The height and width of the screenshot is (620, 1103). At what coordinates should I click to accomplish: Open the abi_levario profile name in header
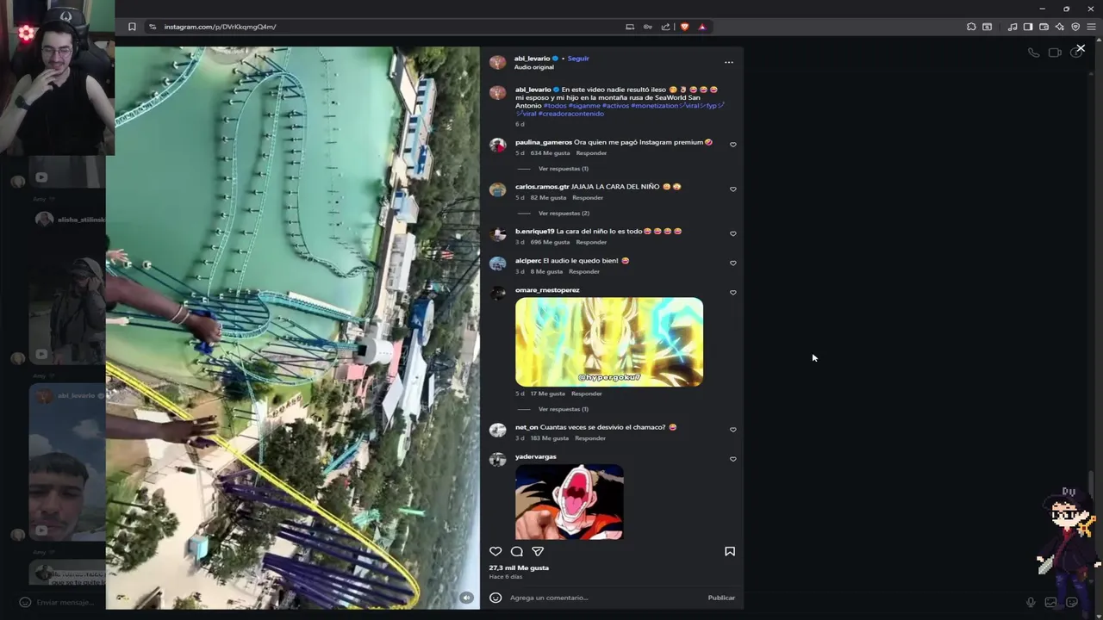tap(533, 59)
